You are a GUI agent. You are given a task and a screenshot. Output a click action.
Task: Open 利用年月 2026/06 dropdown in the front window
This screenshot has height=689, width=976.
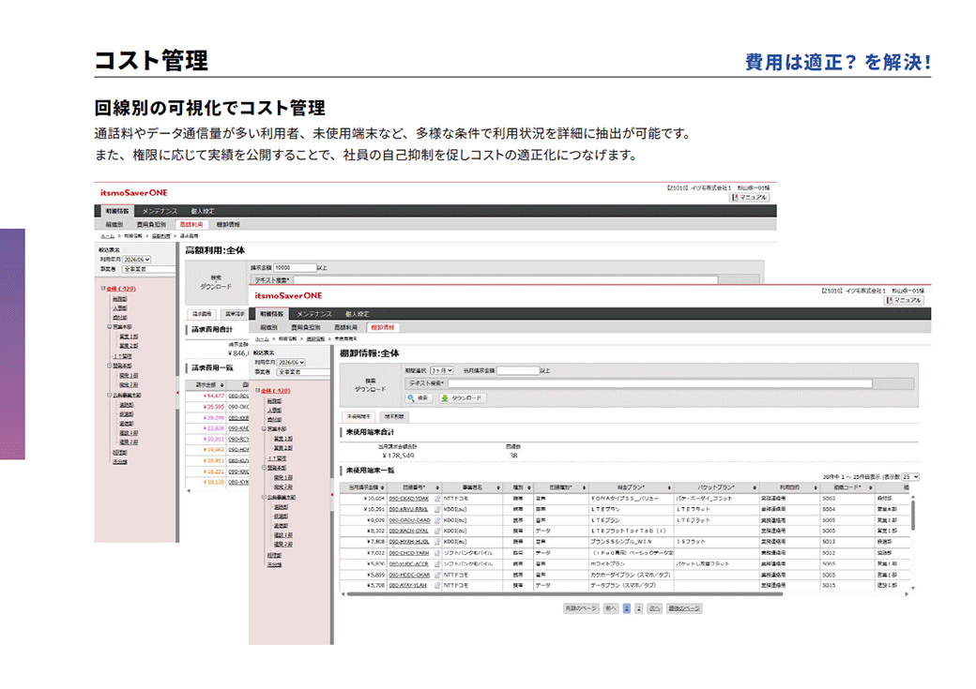pyautogui.click(x=291, y=362)
